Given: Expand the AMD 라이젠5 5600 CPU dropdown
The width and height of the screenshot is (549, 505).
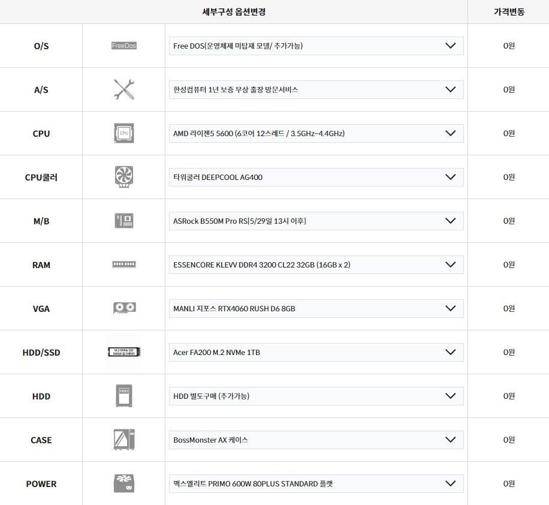Looking at the screenshot, I should [x=316, y=134].
